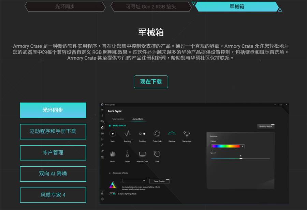Select the Rainbow lighting effect icon
Image resolution: width=307 pixels, height=210 pixels.
(172, 134)
